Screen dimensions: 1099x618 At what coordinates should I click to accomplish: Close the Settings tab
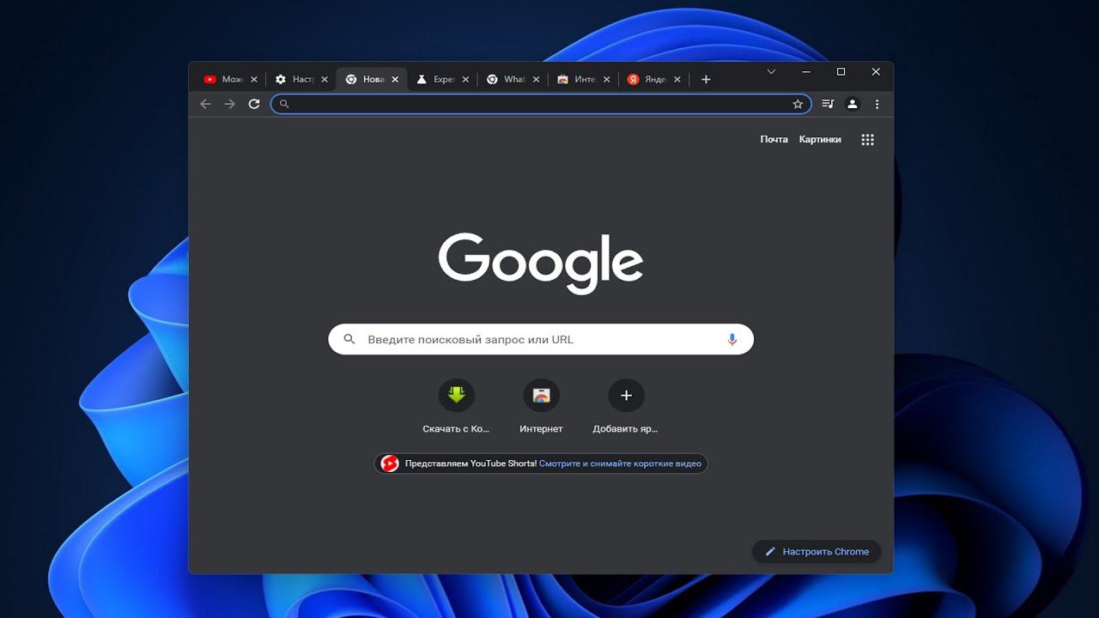[x=324, y=79]
